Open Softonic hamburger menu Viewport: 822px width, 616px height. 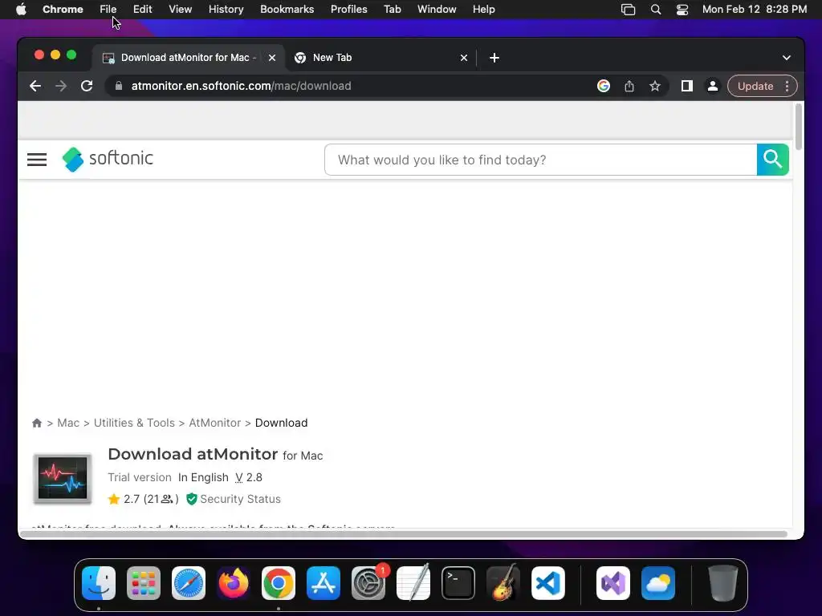pos(37,160)
